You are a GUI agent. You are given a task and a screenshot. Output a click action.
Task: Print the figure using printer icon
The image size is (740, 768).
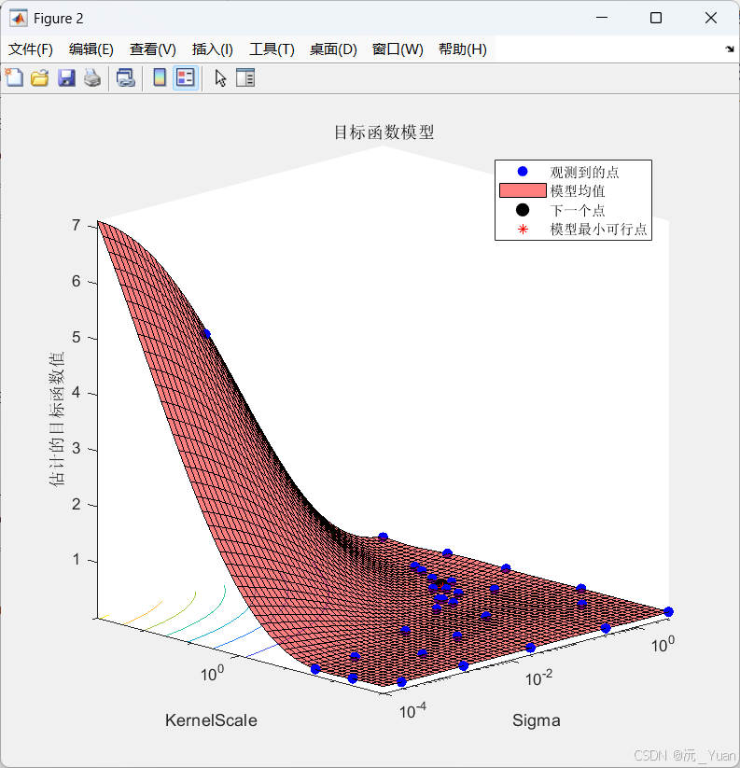pyautogui.click(x=92, y=77)
